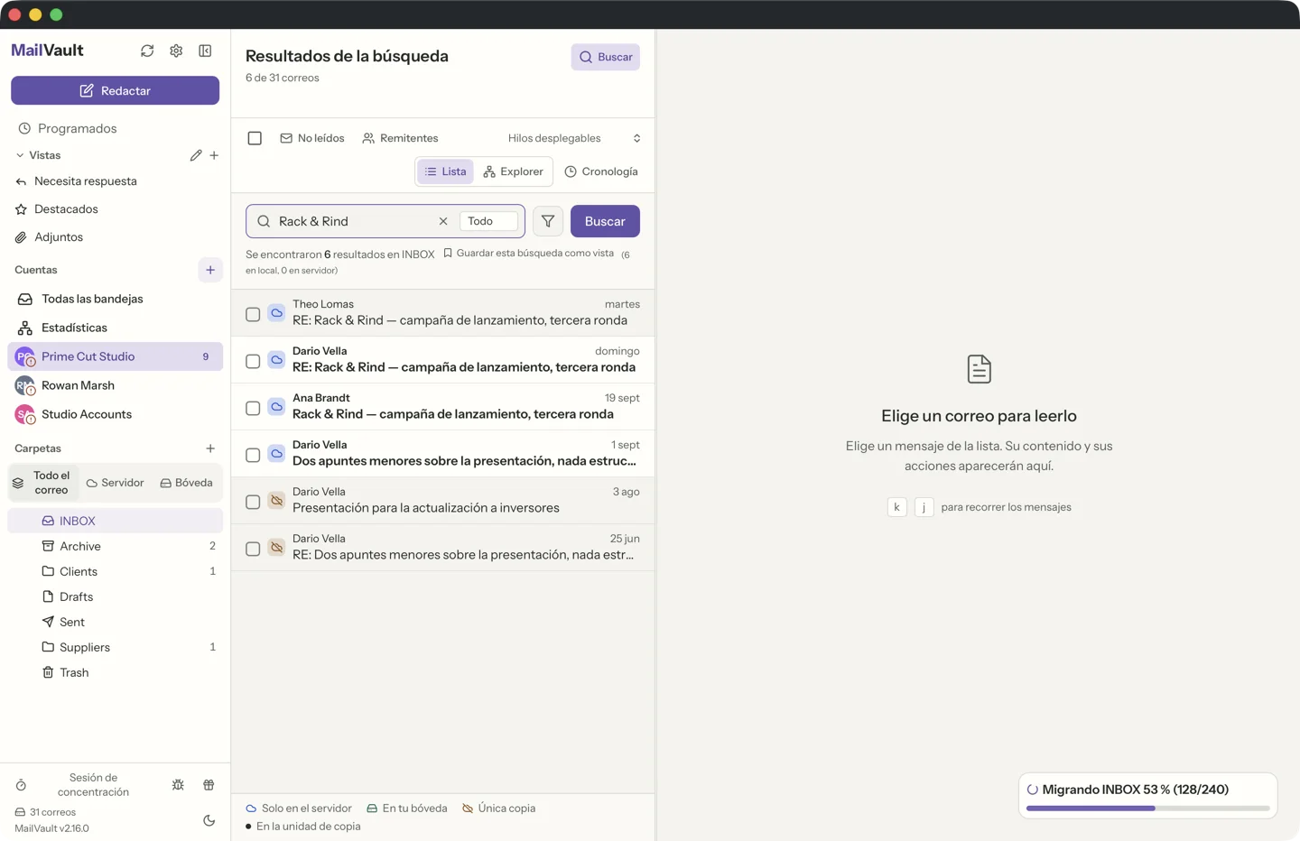This screenshot has width=1300, height=841.
Task: Click the Rowan Marsh account avatar
Action: tap(24, 385)
